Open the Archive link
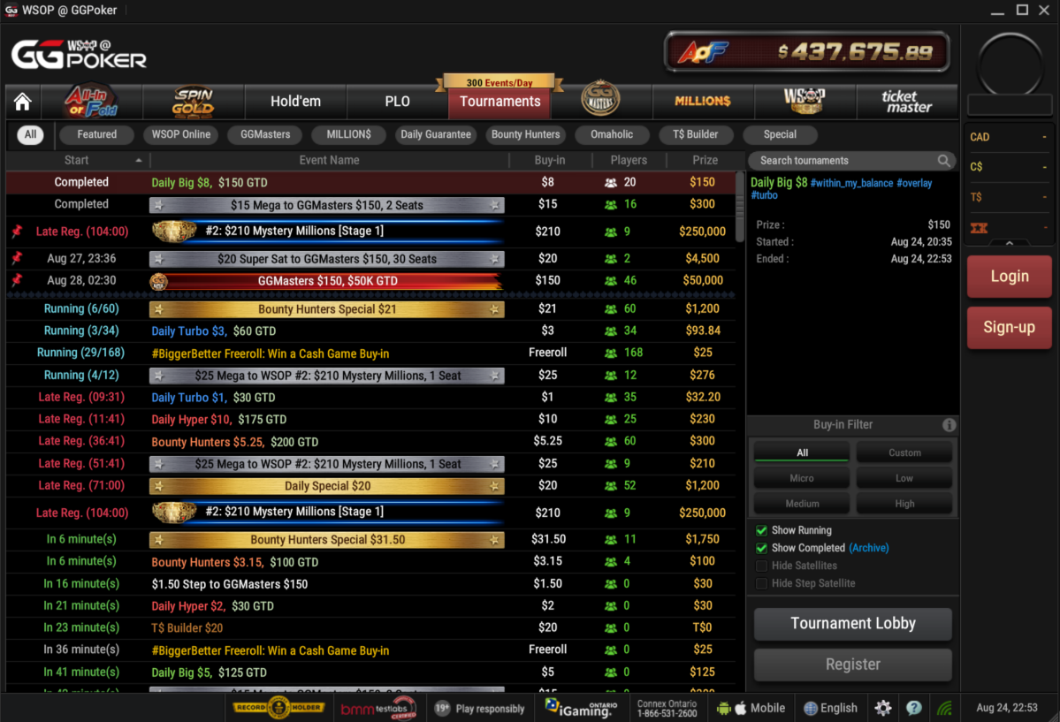 (x=869, y=548)
